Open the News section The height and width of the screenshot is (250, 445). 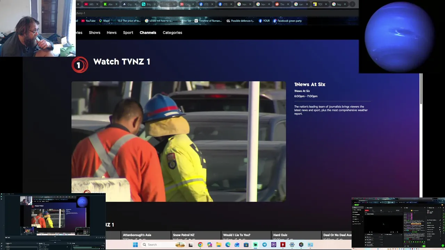click(112, 33)
